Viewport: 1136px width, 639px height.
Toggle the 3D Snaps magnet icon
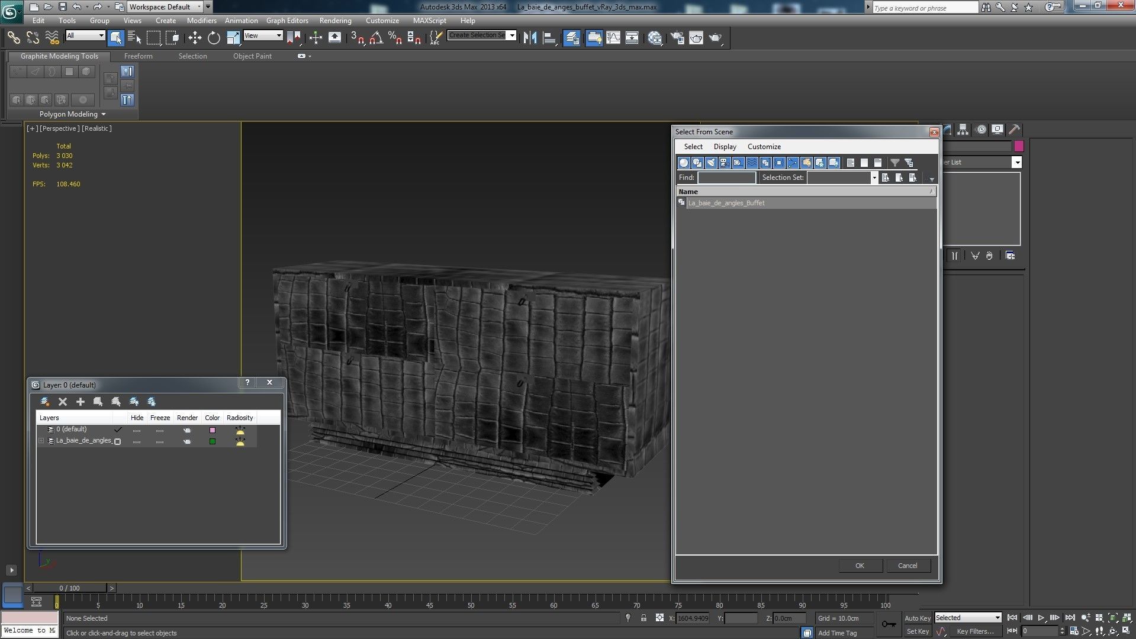pyautogui.click(x=357, y=38)
